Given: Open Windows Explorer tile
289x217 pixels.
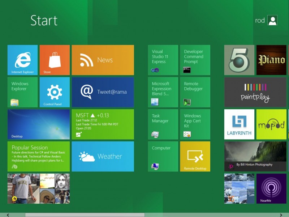Looking at the screenshot, I should click(22, 92).
